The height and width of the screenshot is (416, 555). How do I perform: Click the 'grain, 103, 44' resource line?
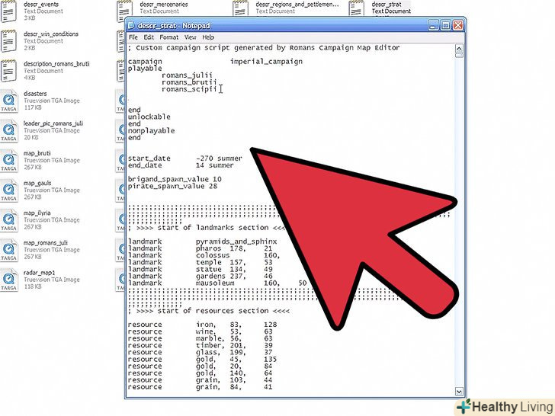[x=201, y=380]
